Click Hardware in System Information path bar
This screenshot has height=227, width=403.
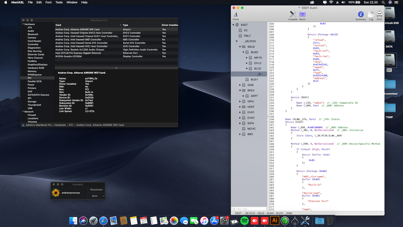[x=60, y=125]
